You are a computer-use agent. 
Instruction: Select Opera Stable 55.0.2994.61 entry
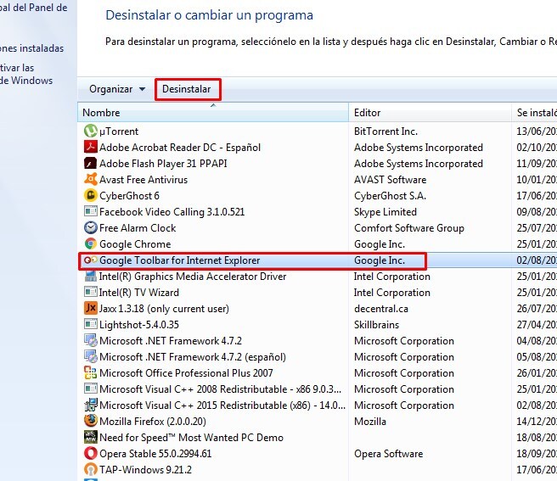click(155, 454)
